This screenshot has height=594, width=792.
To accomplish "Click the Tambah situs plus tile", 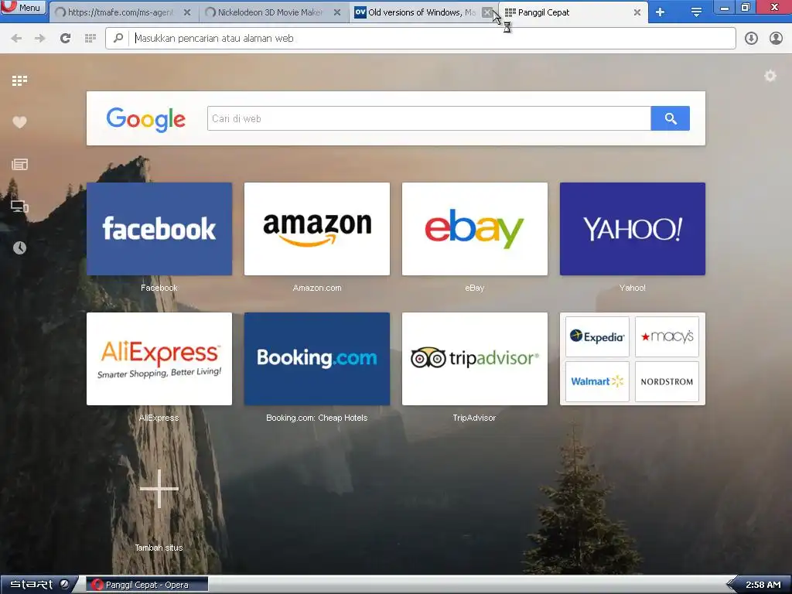I will click(159, 489).
